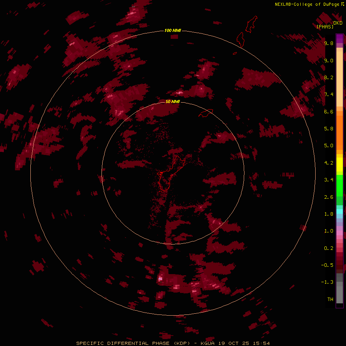
Task: Click the 5.0 value on color scale
Action: tap(329, 146)
